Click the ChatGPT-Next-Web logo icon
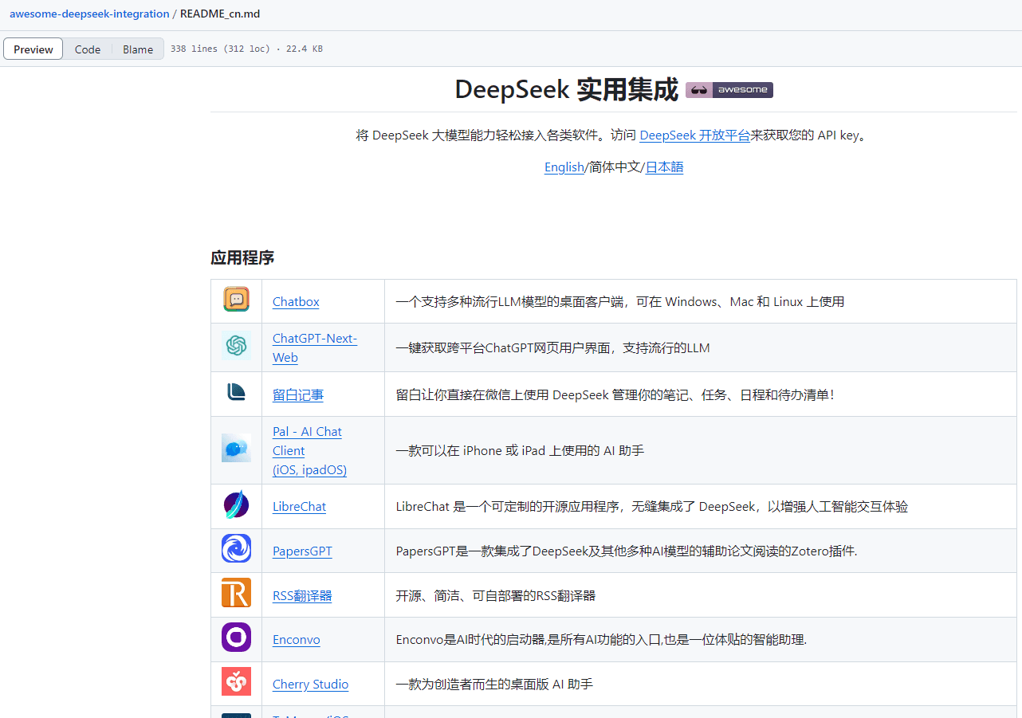This screenshot has width=1022, height=718. click(x=236, y=346)
